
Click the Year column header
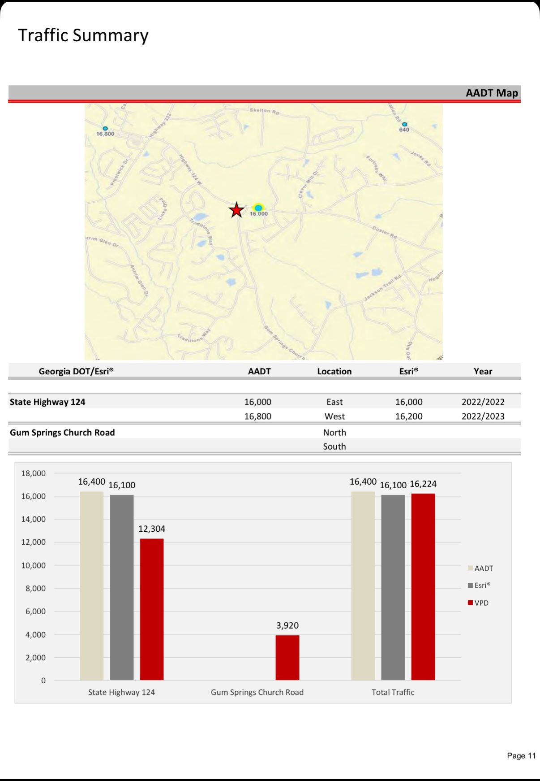tap(483, 371)
